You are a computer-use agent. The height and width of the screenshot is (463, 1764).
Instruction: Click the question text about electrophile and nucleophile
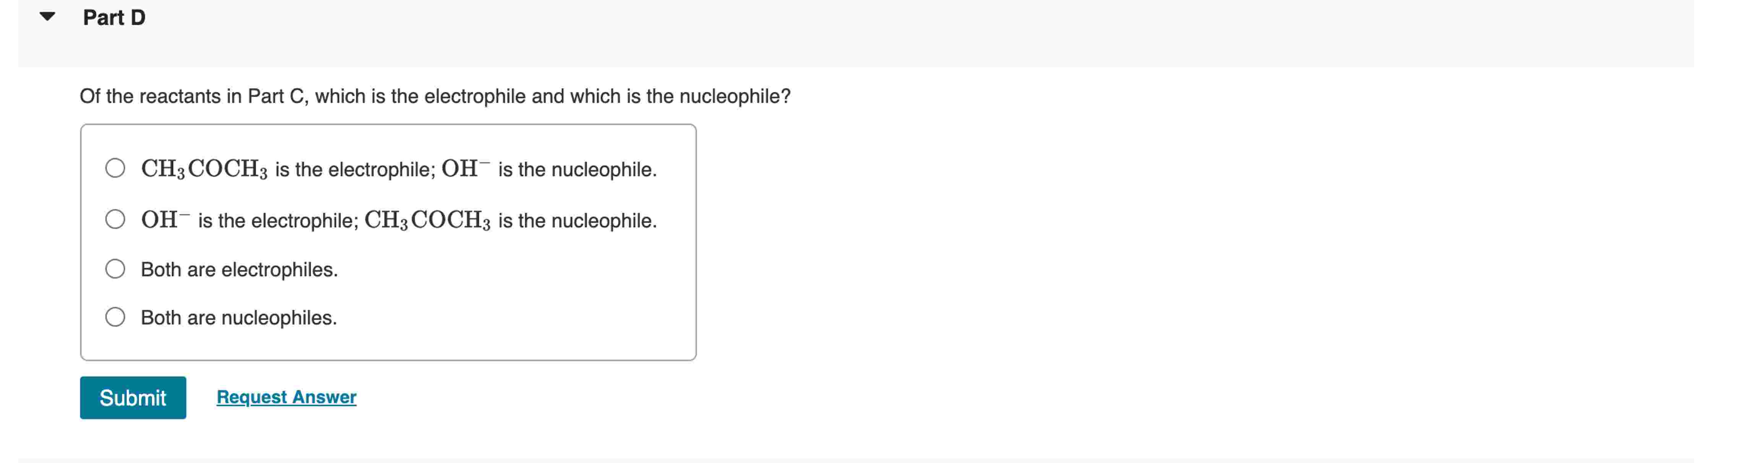click(435, 96)
